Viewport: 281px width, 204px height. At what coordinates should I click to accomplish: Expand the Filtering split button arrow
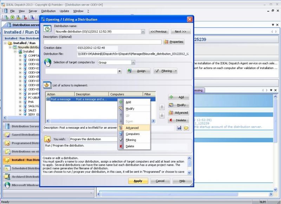(x=175, y=71)
